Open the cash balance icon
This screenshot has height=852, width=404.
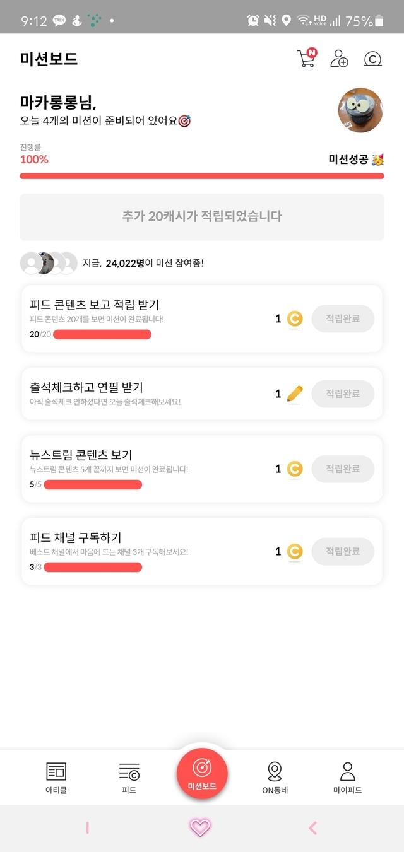[x=373, y=59]
